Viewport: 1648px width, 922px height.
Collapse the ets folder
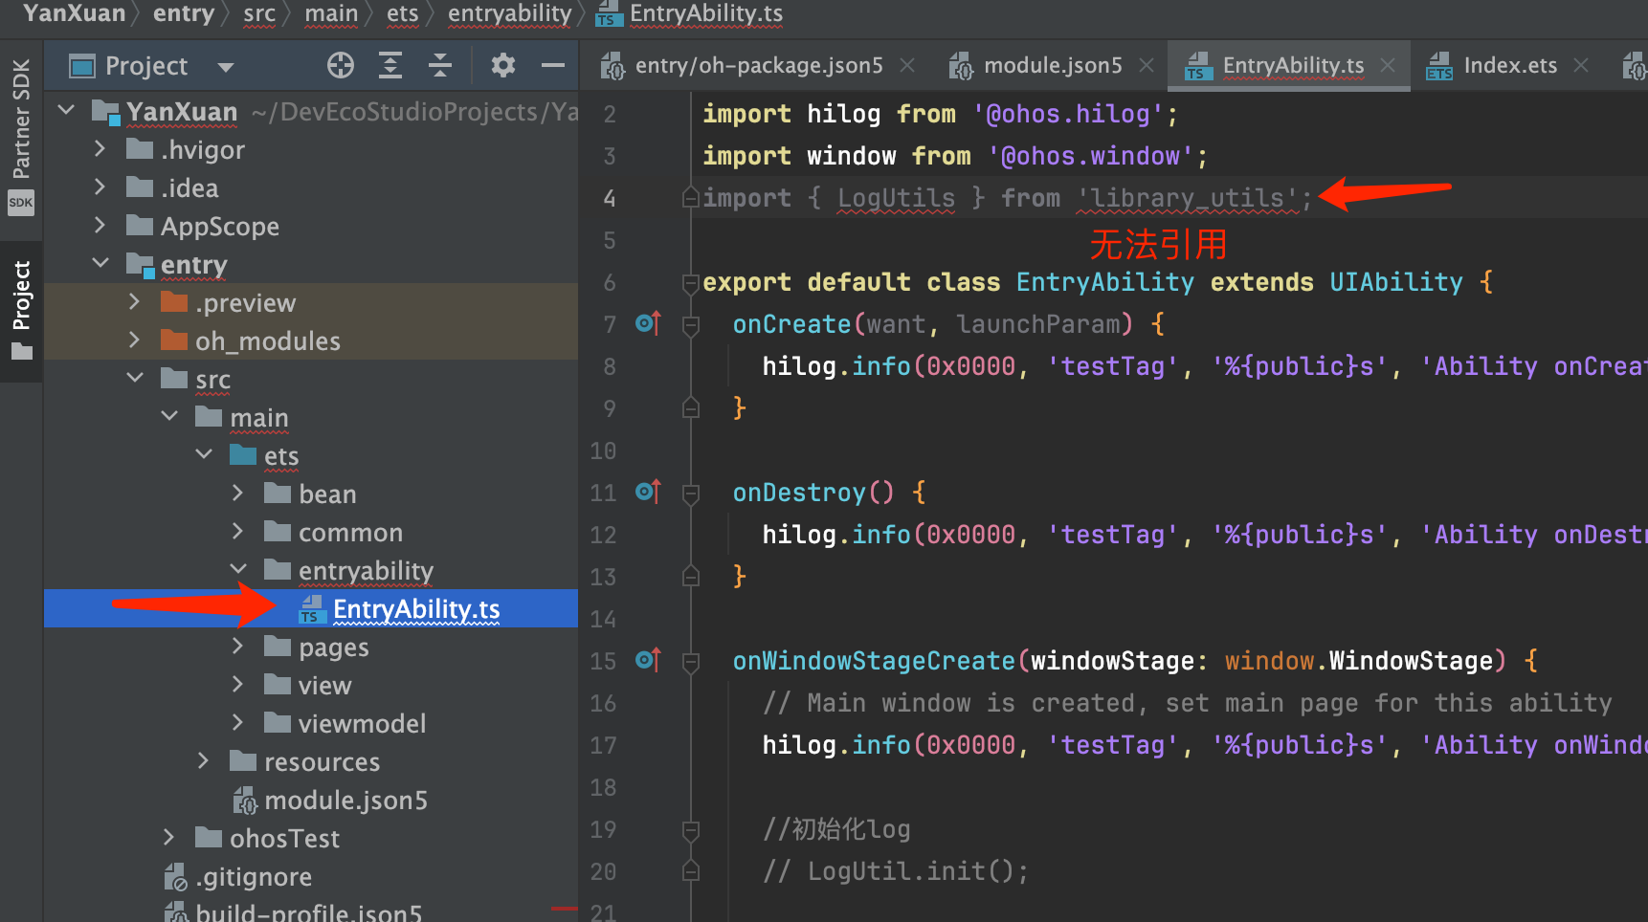click(x=204, y=454)
